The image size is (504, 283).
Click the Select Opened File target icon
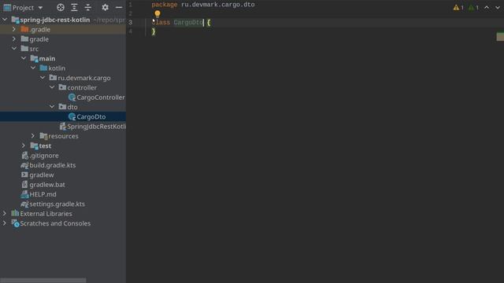click(x=61, y=7)
